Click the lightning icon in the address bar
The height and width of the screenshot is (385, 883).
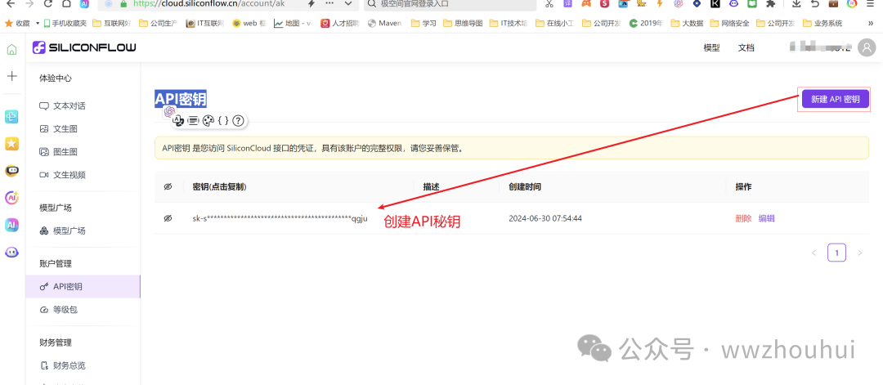311,3
